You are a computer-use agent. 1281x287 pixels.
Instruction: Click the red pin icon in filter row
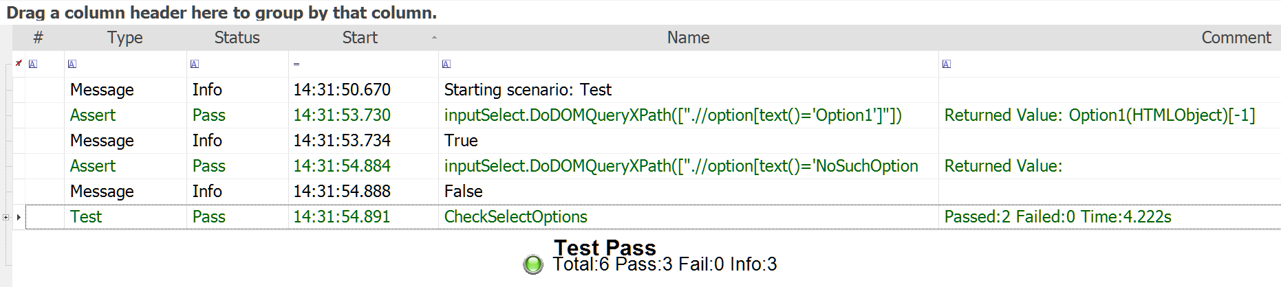(x=19, y=63)
